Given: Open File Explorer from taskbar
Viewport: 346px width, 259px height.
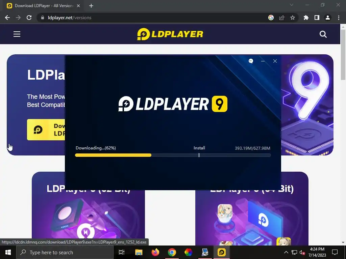Looking at the screenshot, I should (139, 252).
